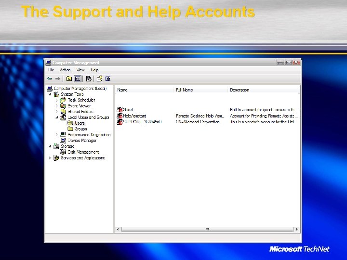The height and width of the screenshot is (260, 347).
Task: Click the SUPPORT_388945a0 user account icon
Action: (x=120, y=122)
